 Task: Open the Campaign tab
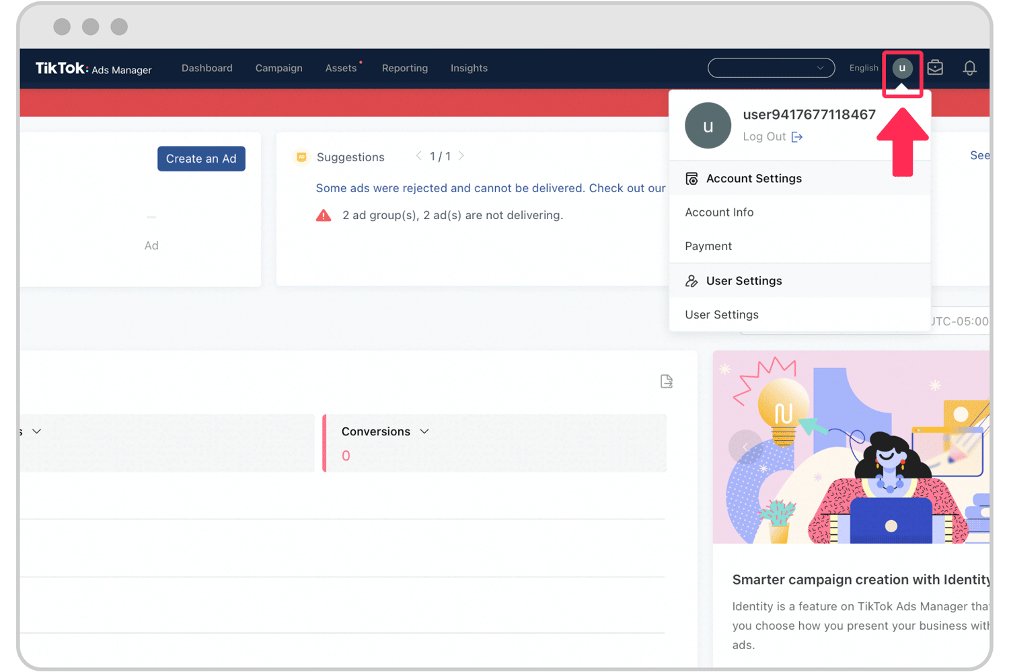click(278, 68)
